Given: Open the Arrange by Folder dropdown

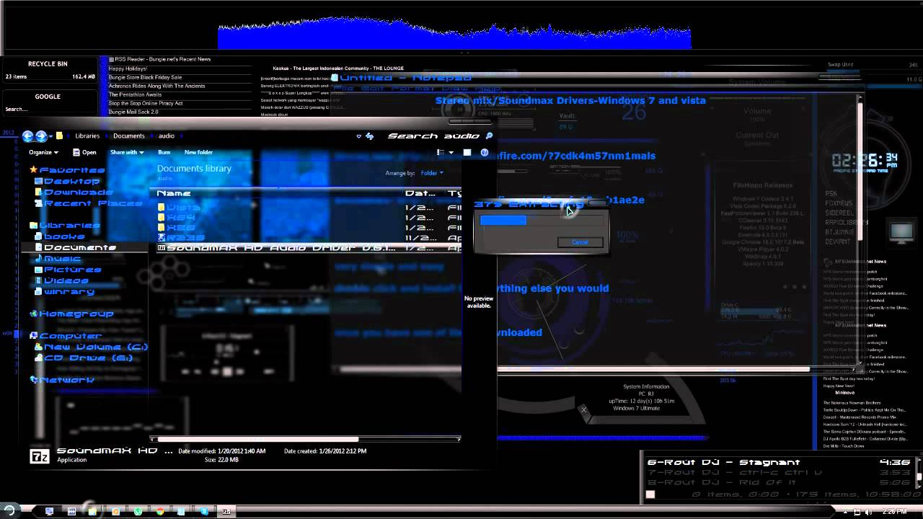Looking at the screenshot, I should click(432, 173).
